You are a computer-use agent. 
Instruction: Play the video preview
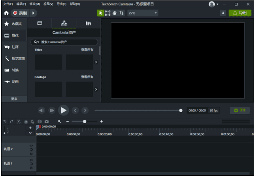click(63, 110)
